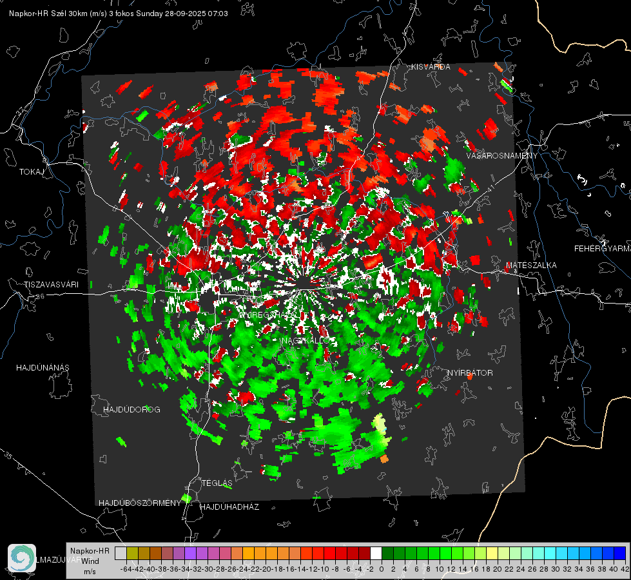631x580 pixels.
Task: Click the white zero-value legend swatch
Action: [x=376, y=553]
